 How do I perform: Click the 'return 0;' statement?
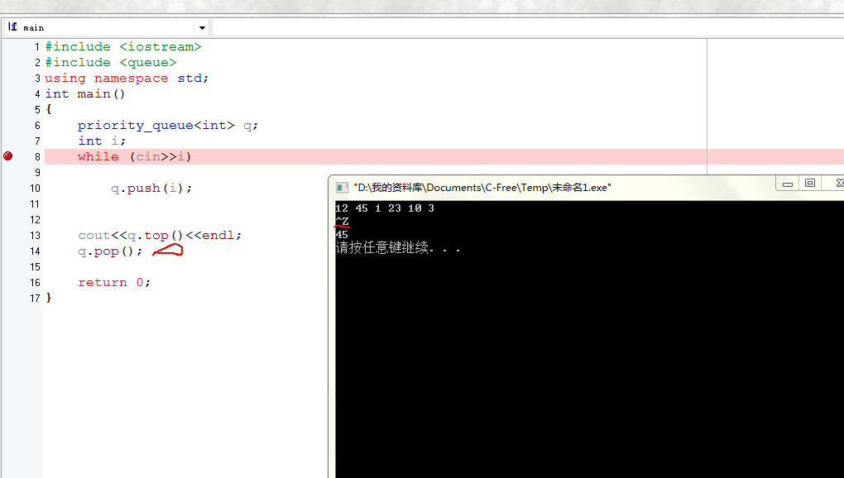click(114, 282)
